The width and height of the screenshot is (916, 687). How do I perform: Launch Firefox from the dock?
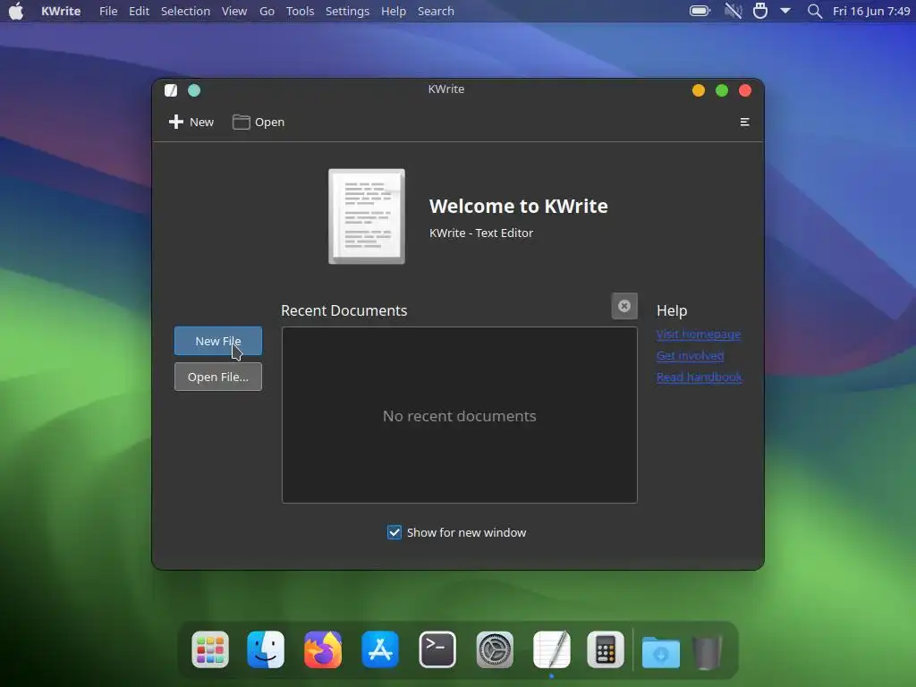point(322,649)
